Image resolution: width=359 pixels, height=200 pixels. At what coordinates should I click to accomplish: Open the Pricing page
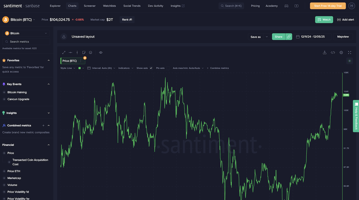tap(255, 6)
